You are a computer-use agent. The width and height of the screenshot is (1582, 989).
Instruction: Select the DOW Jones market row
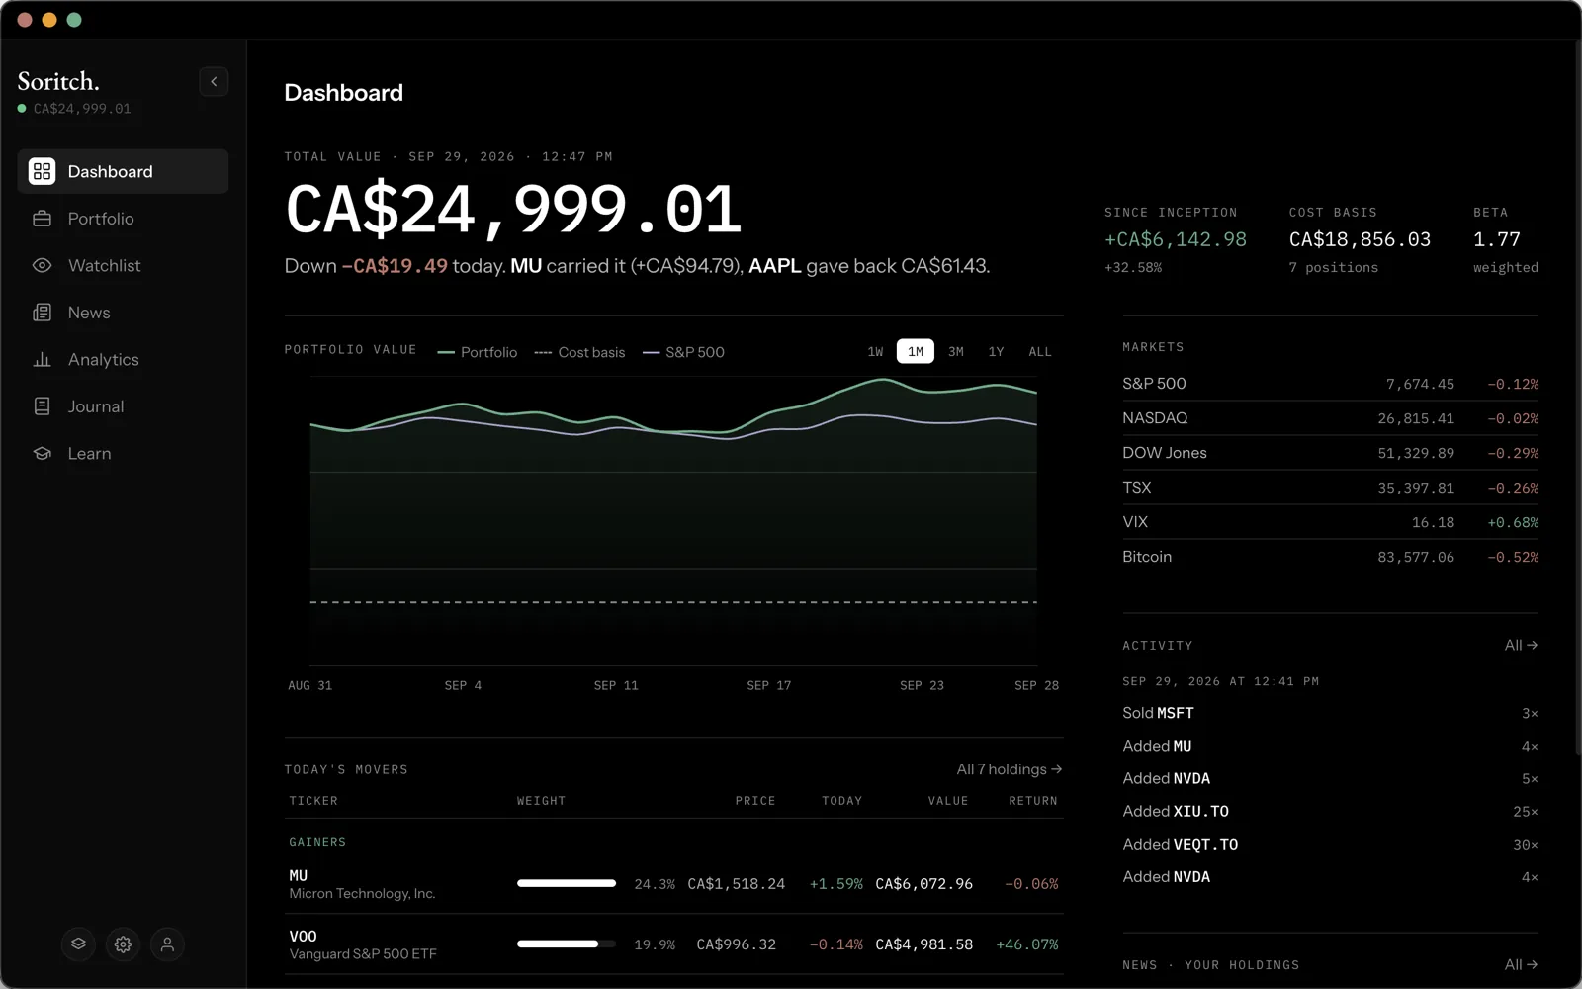click(x=1330, y=453)
